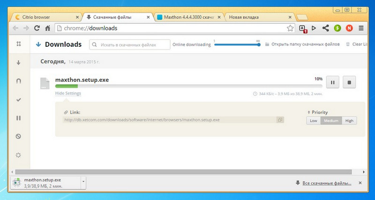Screen dimensions: 375x200
Task: Switch to the Citrio browser tab
Action: (45, 17)
